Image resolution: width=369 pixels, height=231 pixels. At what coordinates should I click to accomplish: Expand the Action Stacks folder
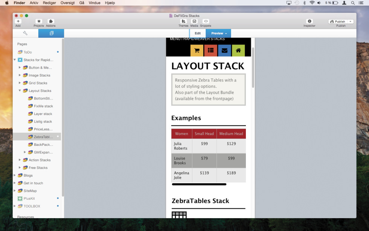point(20,160)
